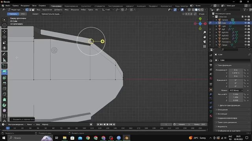Select the Move tool
The height and width of the screenshot is (141, 252).
tap(4, 31)
